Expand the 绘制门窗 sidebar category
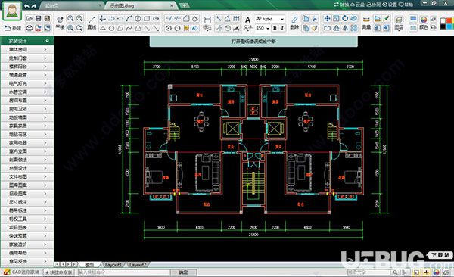Viewport: 454px width, 277px height. tap(27, 58)
